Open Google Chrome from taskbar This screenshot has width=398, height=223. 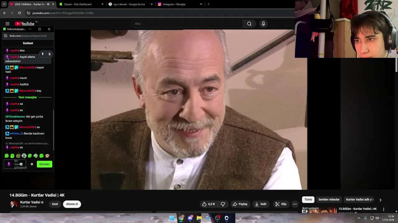181,218
